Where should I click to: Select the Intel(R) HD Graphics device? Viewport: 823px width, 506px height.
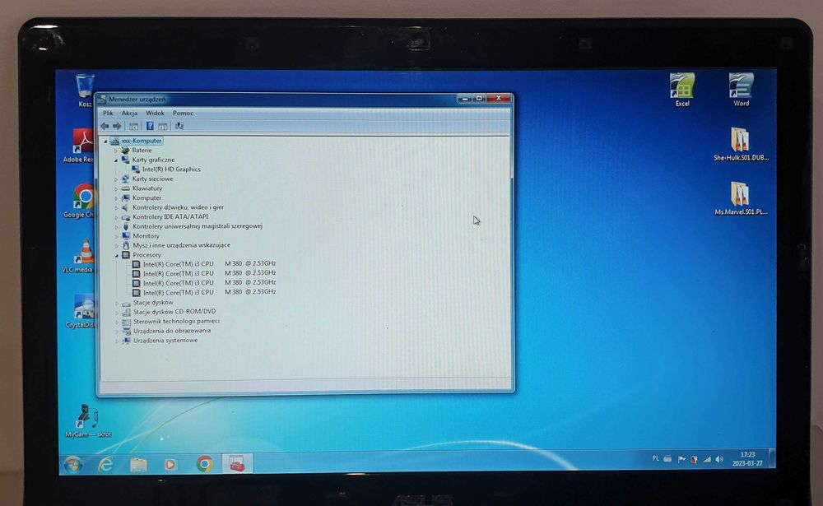[x=171, y=169]
